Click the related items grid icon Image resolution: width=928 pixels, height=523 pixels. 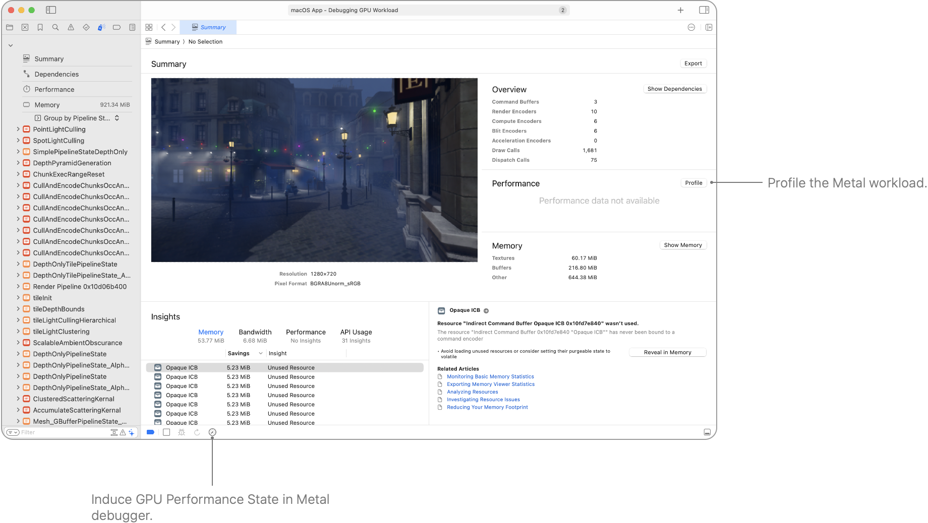149,28
